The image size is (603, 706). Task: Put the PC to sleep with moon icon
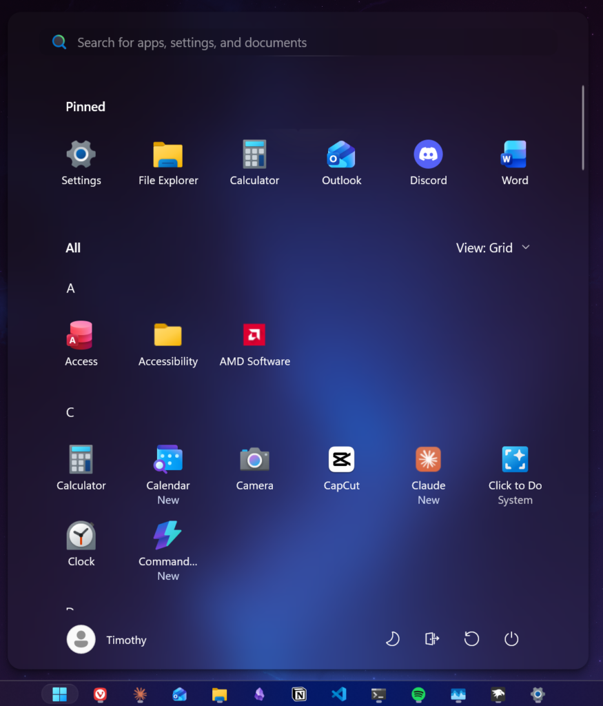pyautogui.click(x=392, y=639)
